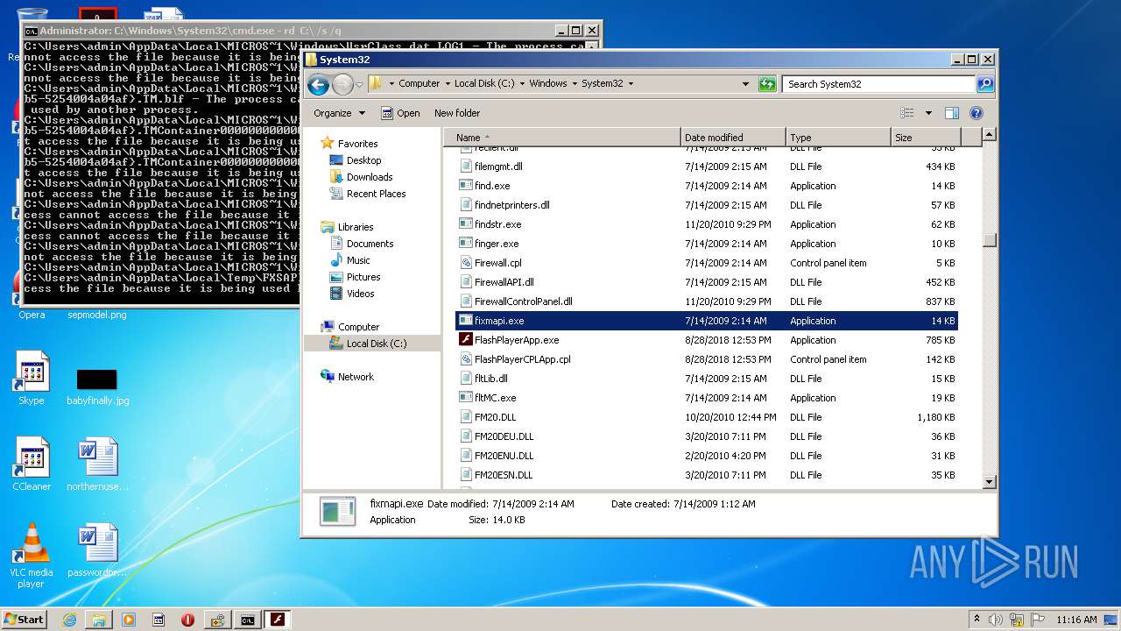The height and width of the screenshot is (631, 1121).
Task: Focus the Search System32 field
Action: (878, 84)
